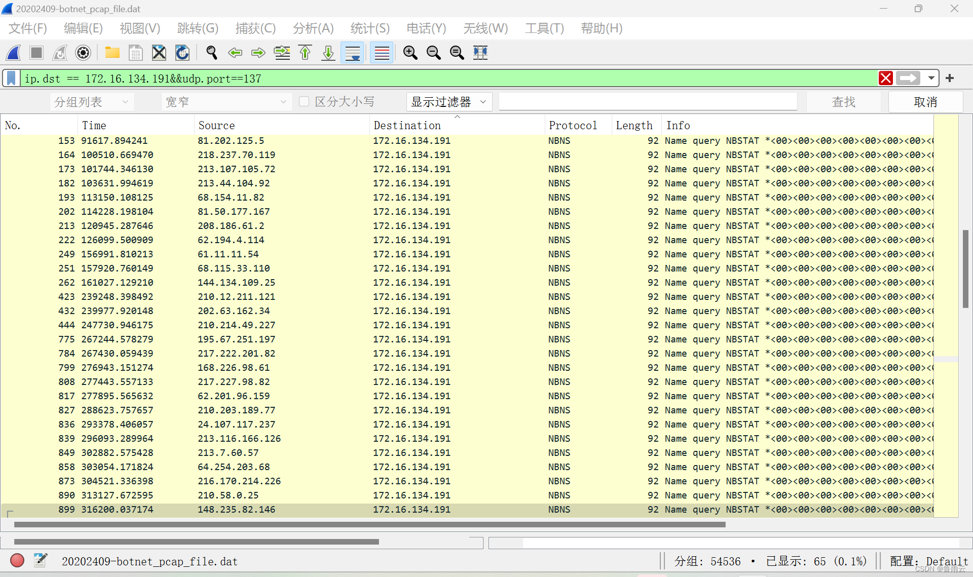Click the red expert info status circle

pos(17,560)
